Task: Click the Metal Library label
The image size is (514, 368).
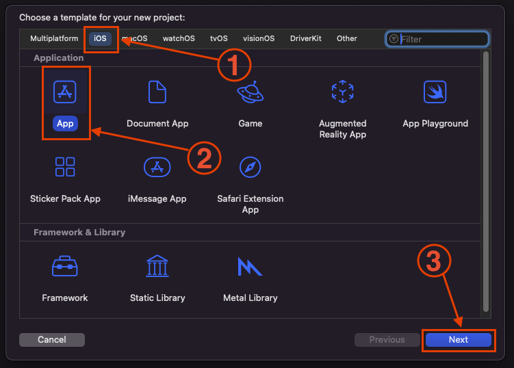Action: [250, 298]
